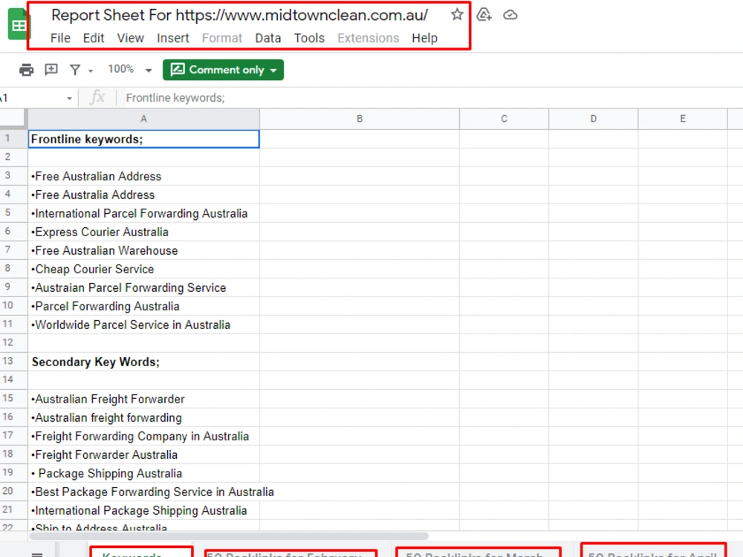Image resolution: width=743 pixels, height=557 pixels.
Task: Check the cloud save status icon
Action: tap(510, 15)
